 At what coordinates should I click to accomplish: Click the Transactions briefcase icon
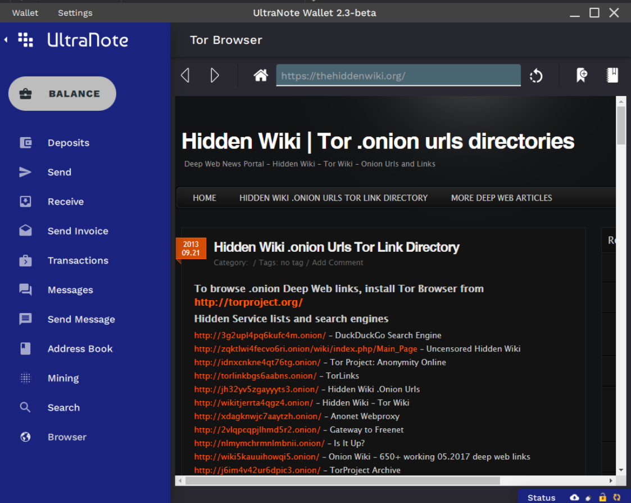pos(25,260)
